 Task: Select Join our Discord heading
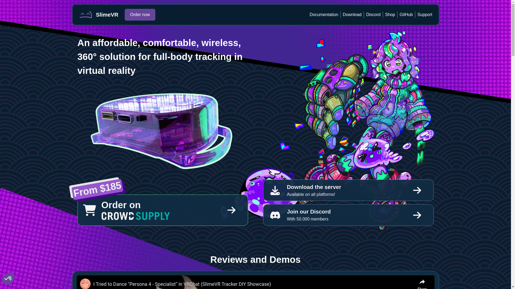point(309,212)
